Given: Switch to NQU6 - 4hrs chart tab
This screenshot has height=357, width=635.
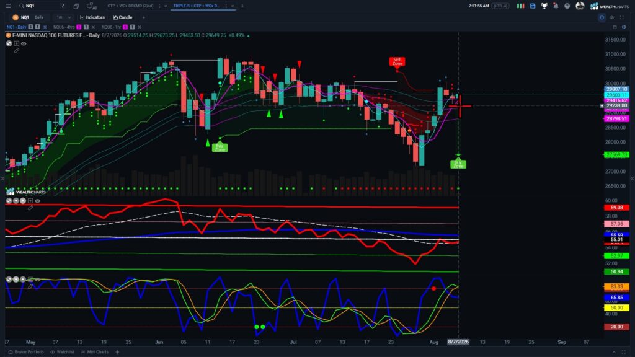Looking at the screenshot, I should tap(64, 27).
